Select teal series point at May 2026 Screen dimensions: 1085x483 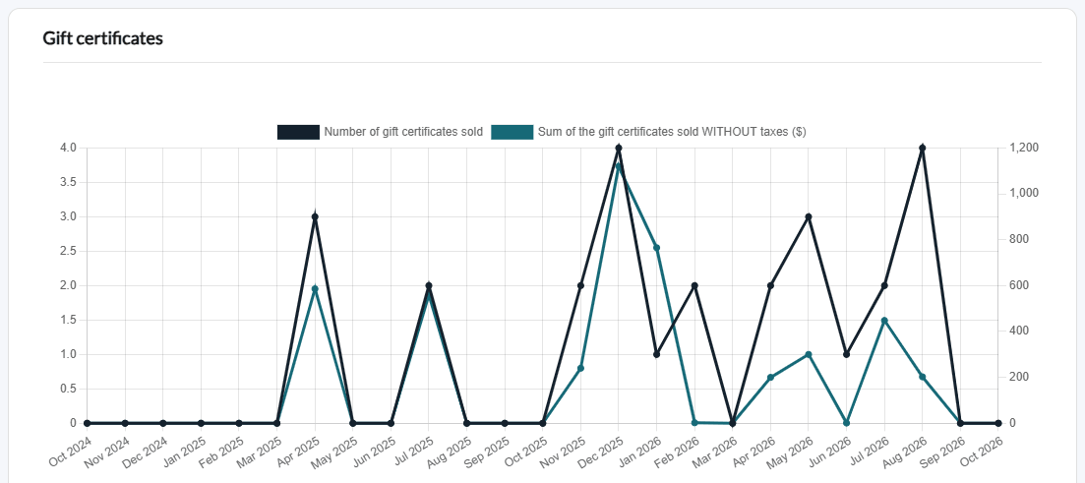[809, 354]
